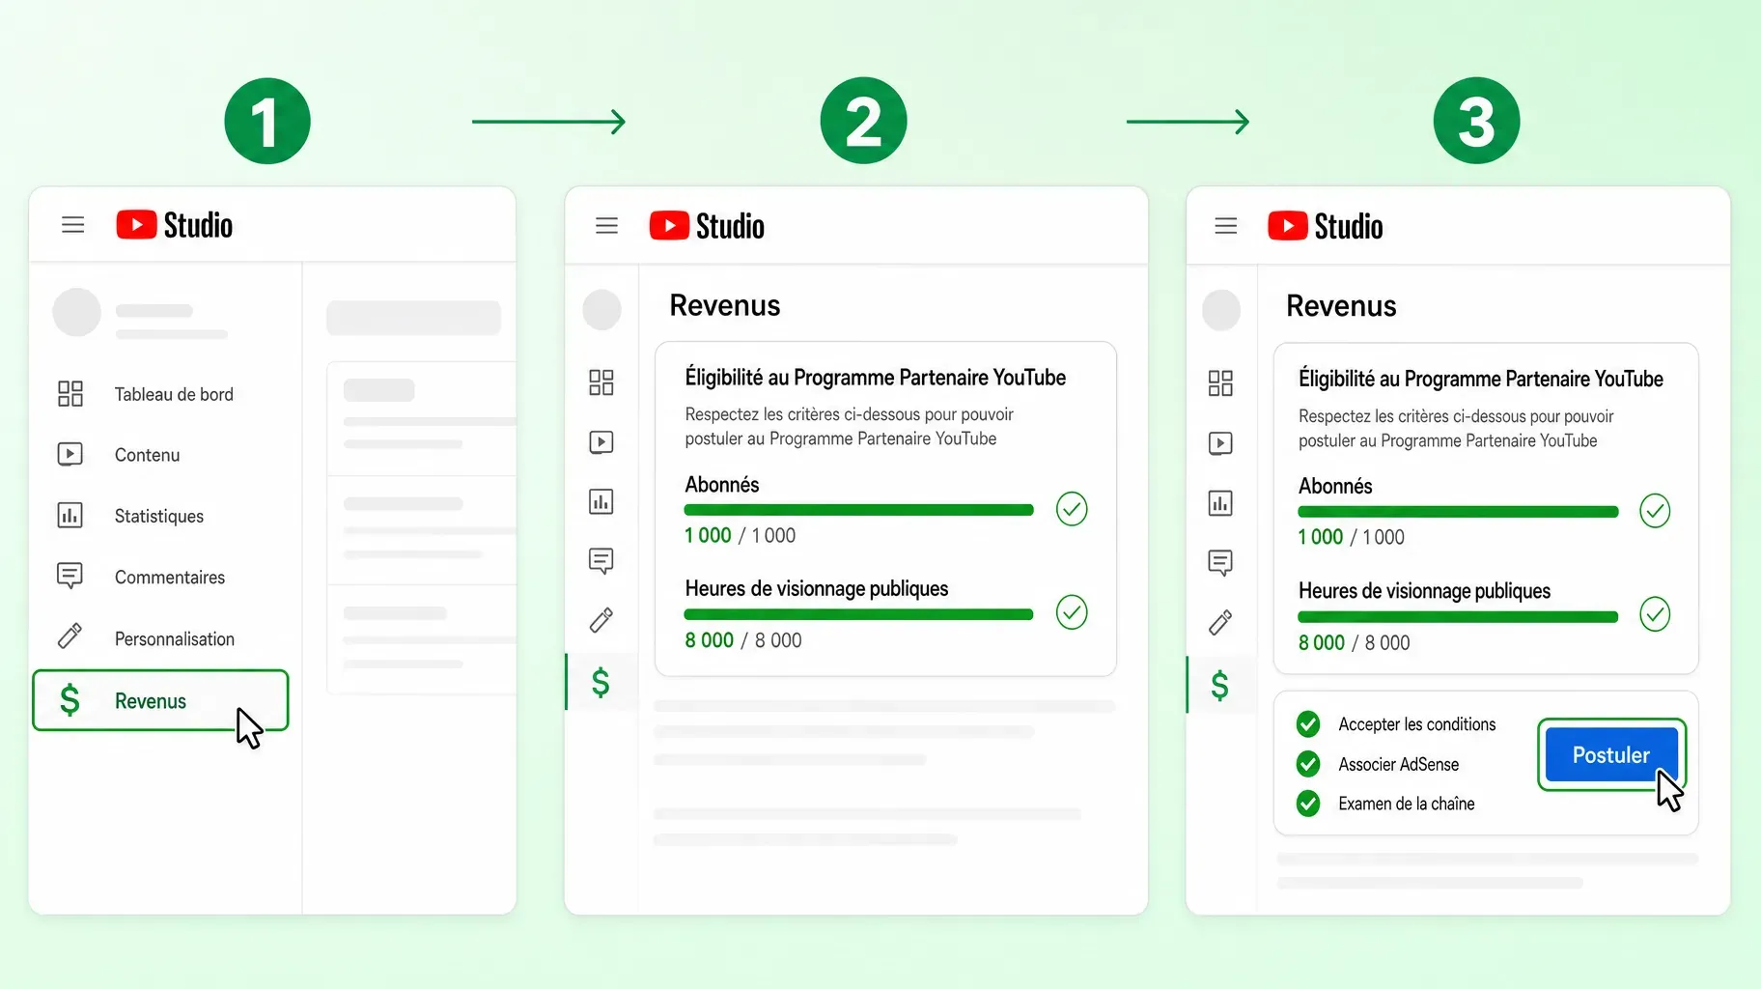
Task: Click Contenu play icon in step 1
Action: (x=70, y=454)
